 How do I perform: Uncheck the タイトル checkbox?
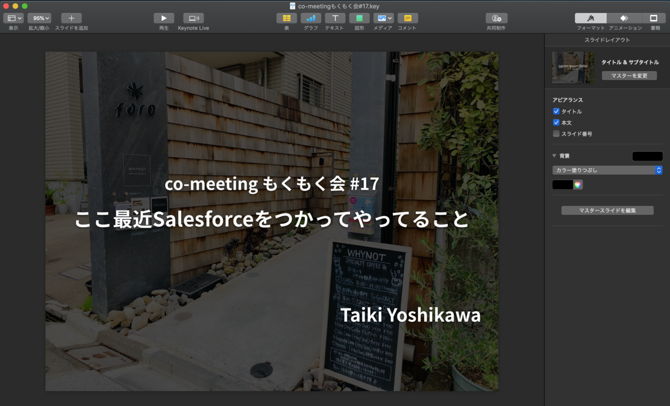556,112
